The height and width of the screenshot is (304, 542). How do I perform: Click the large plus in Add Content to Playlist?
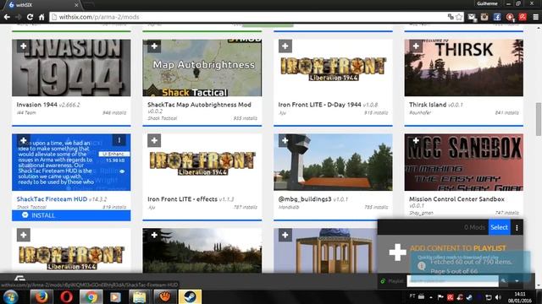(x=397, y=252)
